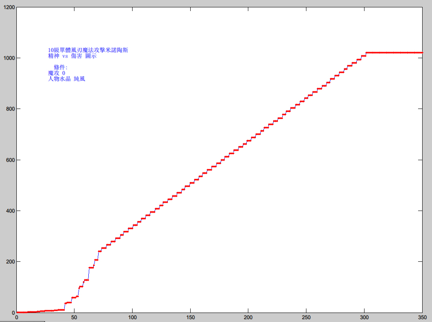This screenshot has width=432, height=322.
Task: Select the 100 x-axis tick label
Action: pyautogui.click(x=132, y=317)
